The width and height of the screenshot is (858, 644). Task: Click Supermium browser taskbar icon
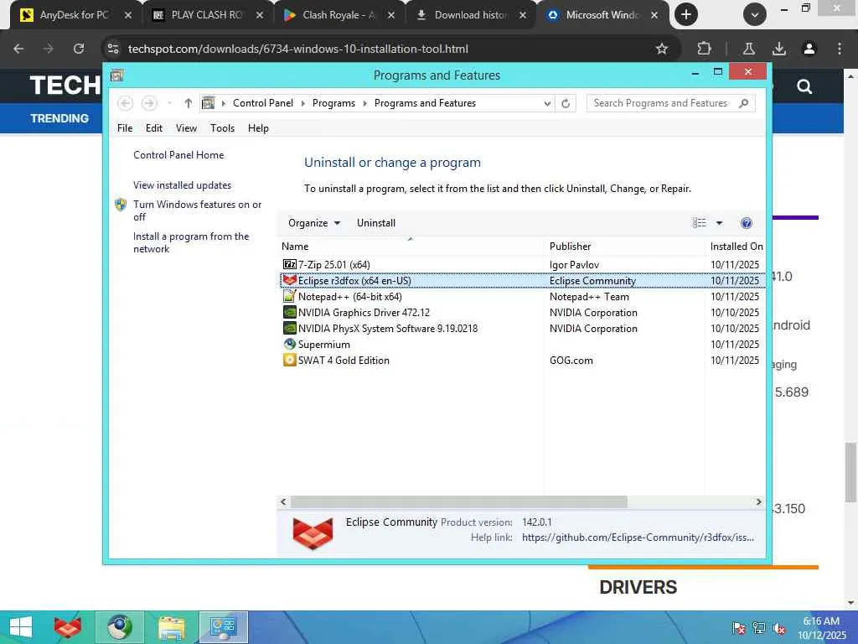tap(119, 627)
